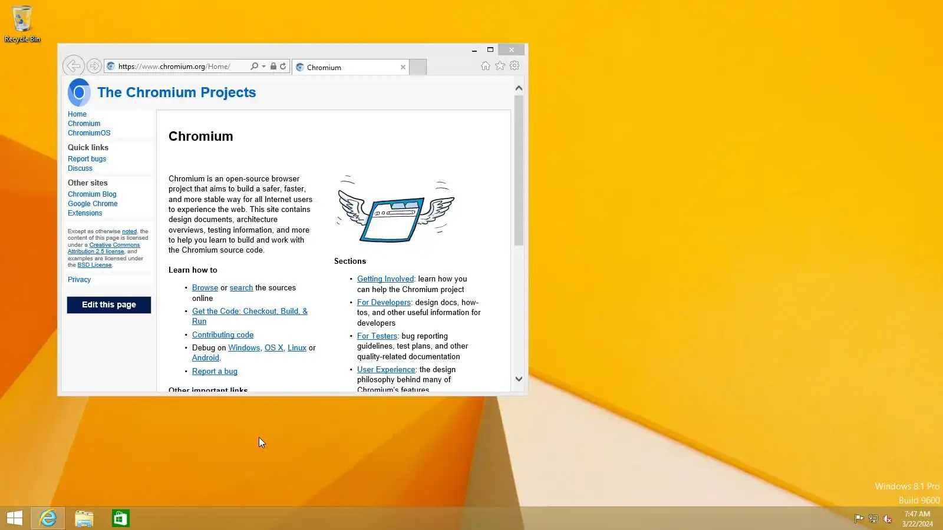
Task: Click the winged browser window illustration
Action: pyautogui.click(x=395, y=209)
